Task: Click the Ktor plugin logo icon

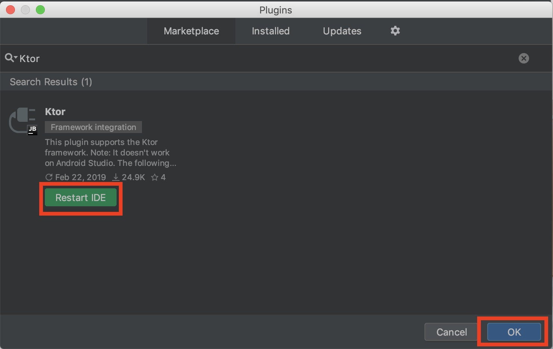Action: point(23,121)
